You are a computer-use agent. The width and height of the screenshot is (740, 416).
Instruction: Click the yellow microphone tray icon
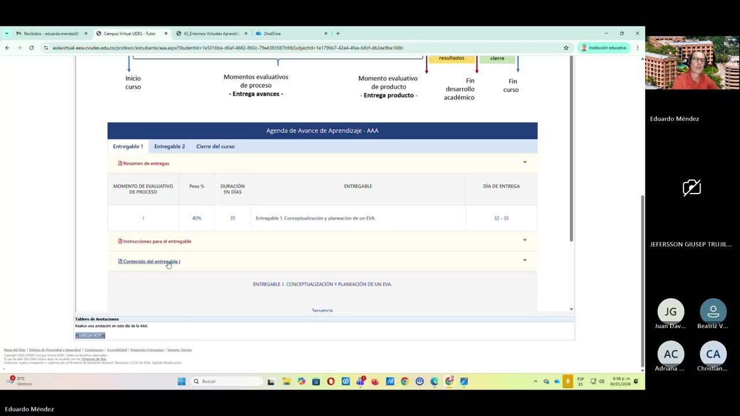[568, 381]
